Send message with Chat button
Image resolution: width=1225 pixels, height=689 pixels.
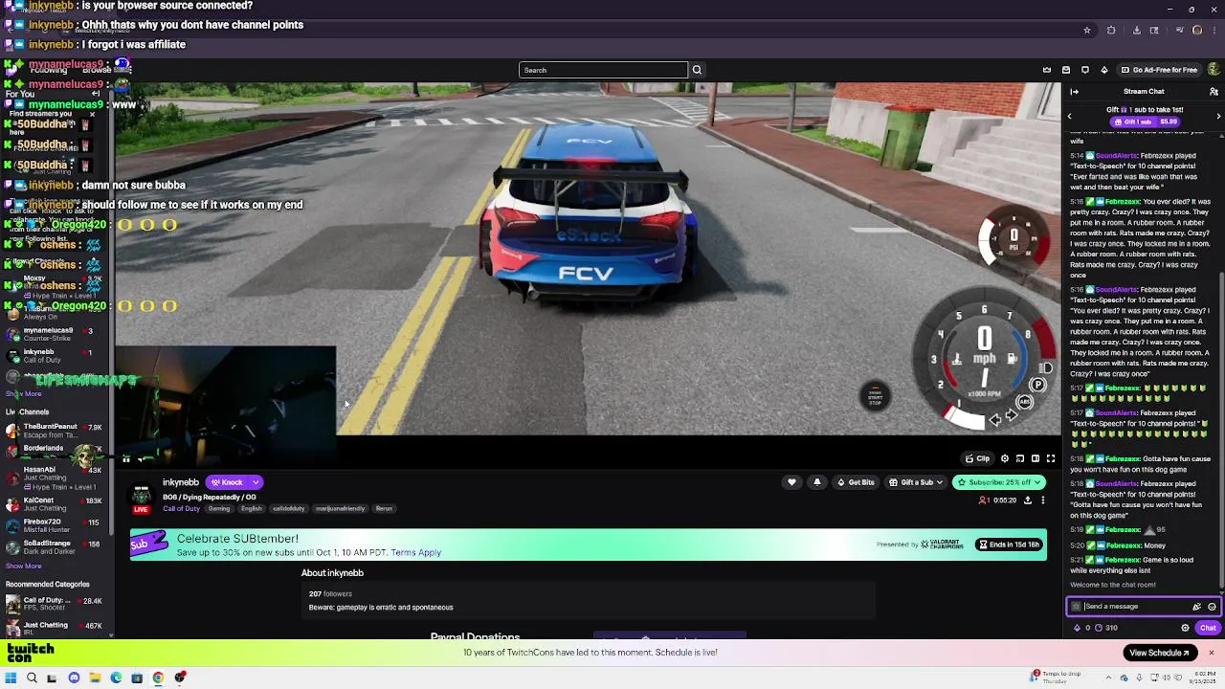1208,628
